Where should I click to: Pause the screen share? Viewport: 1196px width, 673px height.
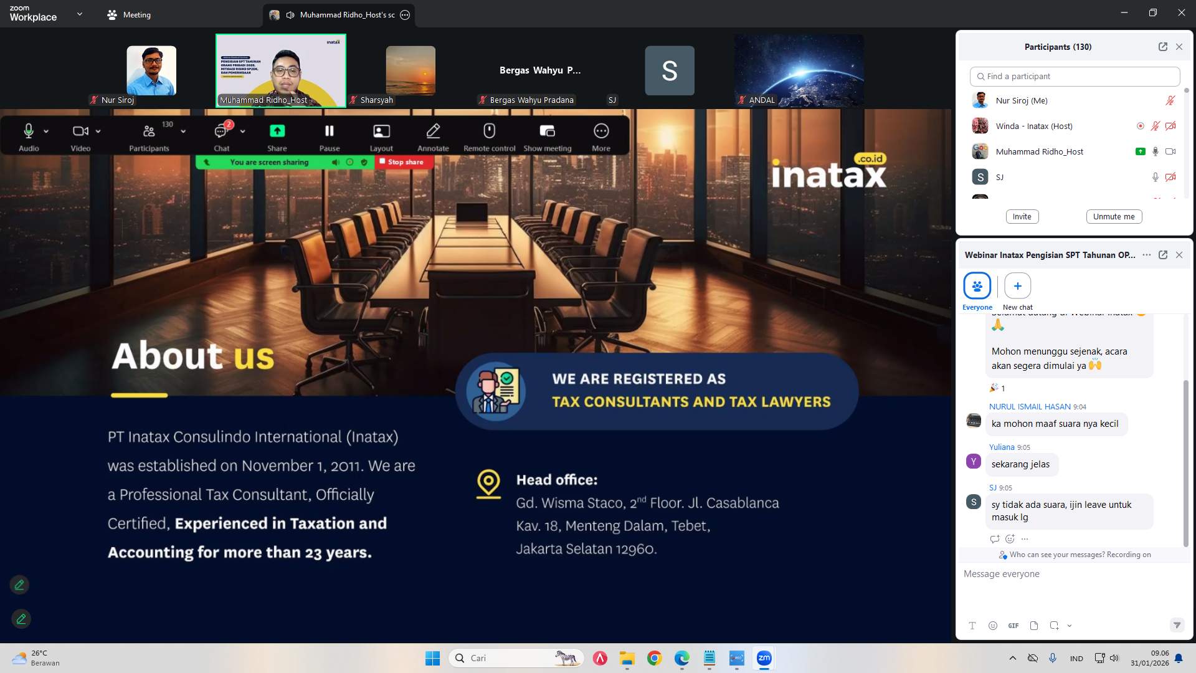(x=330, y=131)
